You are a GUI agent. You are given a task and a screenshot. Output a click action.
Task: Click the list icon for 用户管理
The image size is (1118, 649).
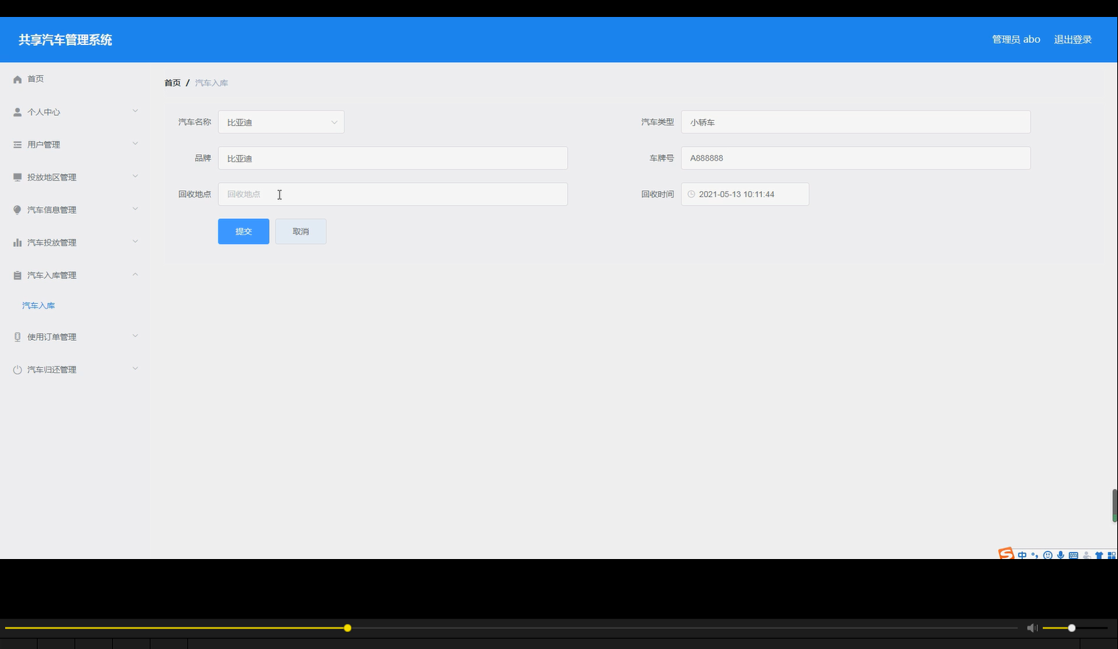(x=18, y=145)
